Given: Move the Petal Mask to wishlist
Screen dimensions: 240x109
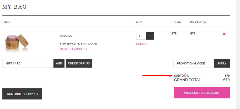Looking at the screenshot, I should point(73,49).
